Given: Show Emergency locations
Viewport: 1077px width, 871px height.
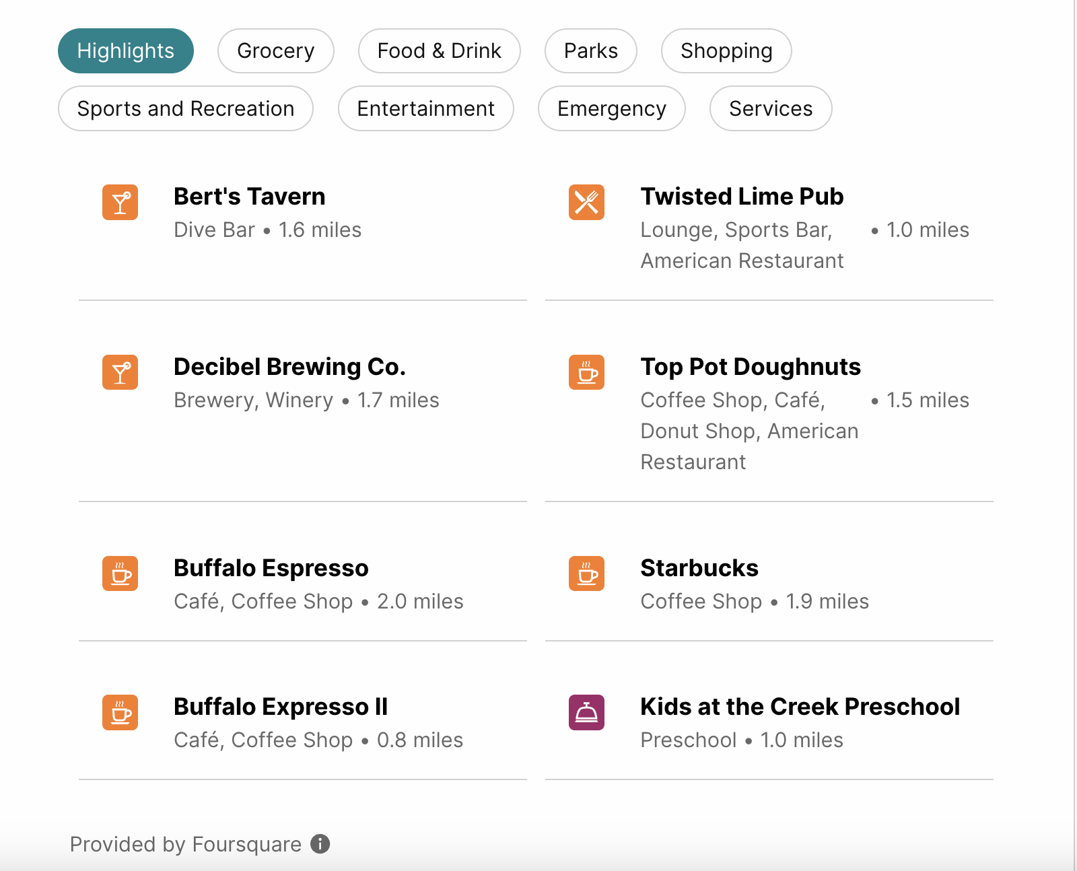Looking at the screenshot, I should (x=612, y=108).
